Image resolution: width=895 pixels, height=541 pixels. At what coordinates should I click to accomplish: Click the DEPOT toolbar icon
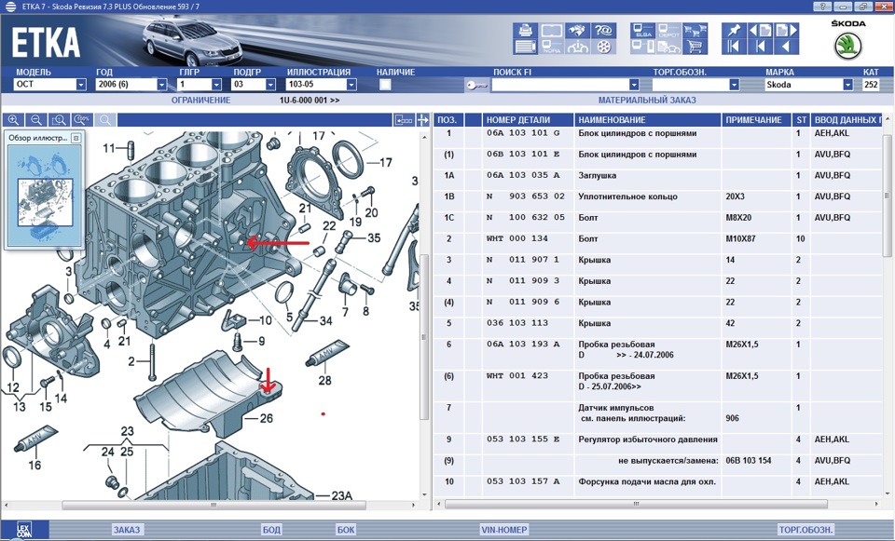tap(668, 30)
